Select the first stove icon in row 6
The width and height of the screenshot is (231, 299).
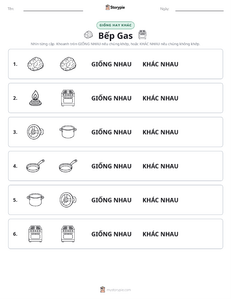[36, 234]
